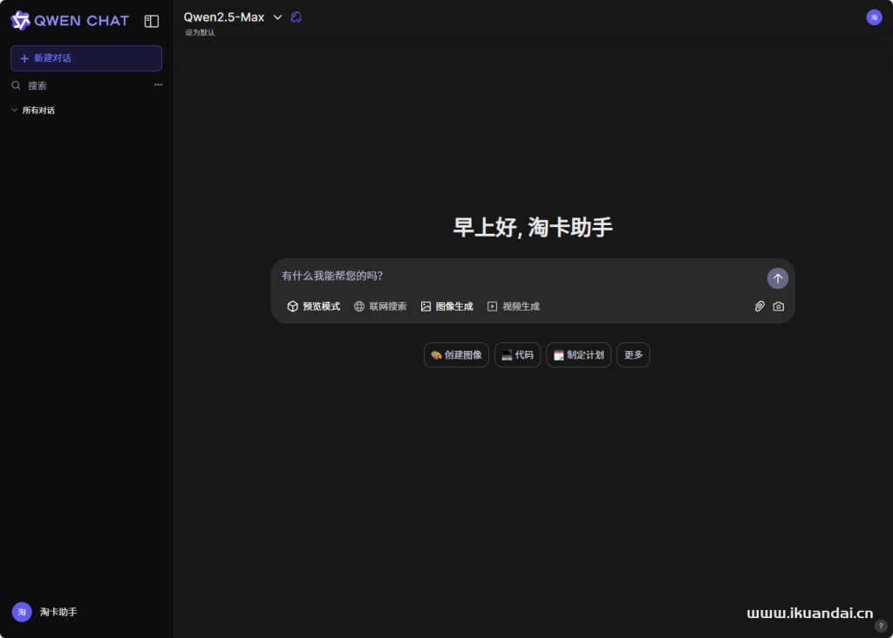Choose the 代码 suggestion chip

tap(517, 354)
